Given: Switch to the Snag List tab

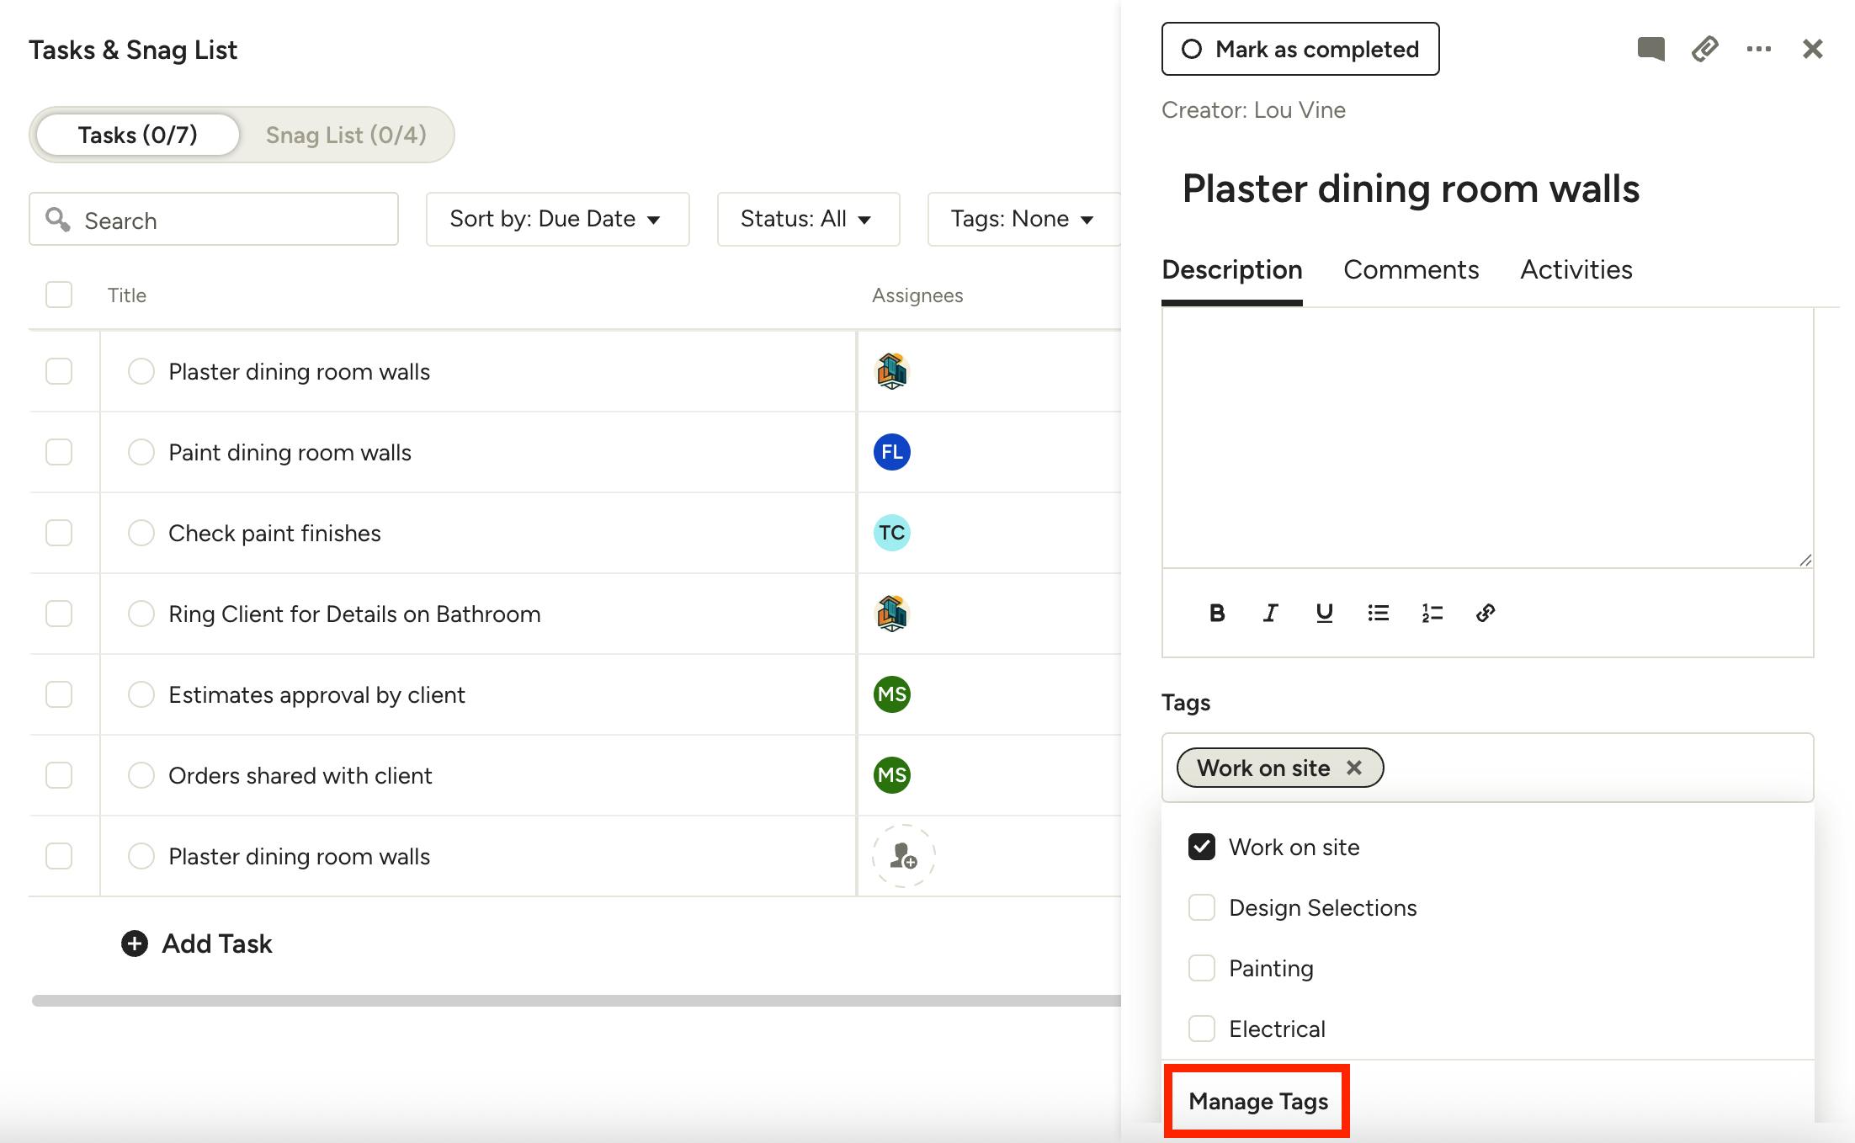Looking at the screenshot, I should click(346, 135).
